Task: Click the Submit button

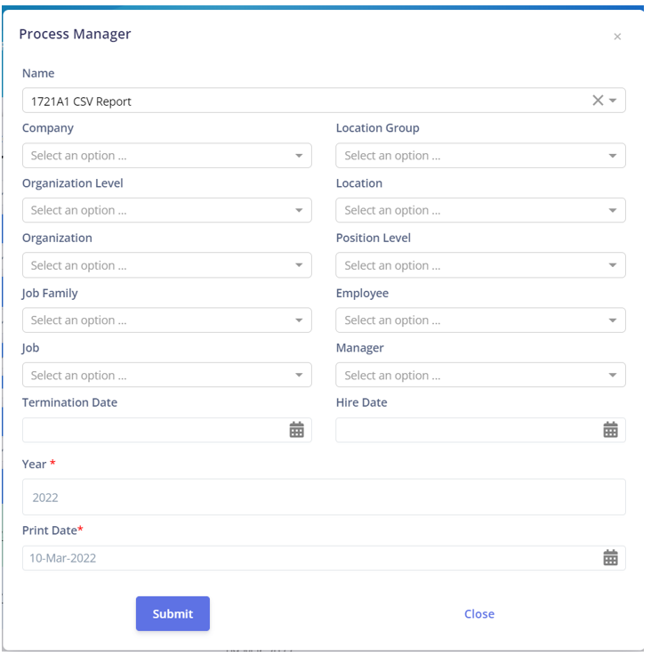Action: click(x=173, y=613)
